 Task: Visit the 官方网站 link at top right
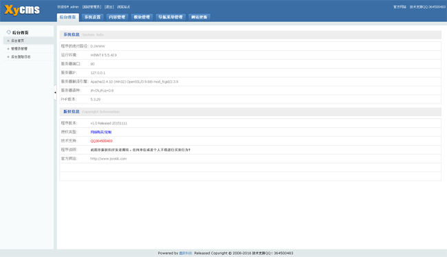400,7
